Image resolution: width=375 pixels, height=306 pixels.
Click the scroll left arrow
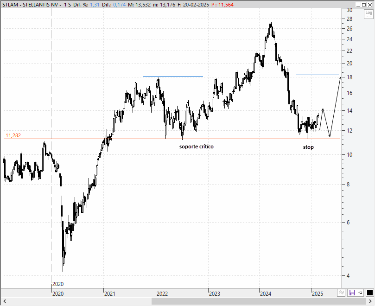coord(4,301)
